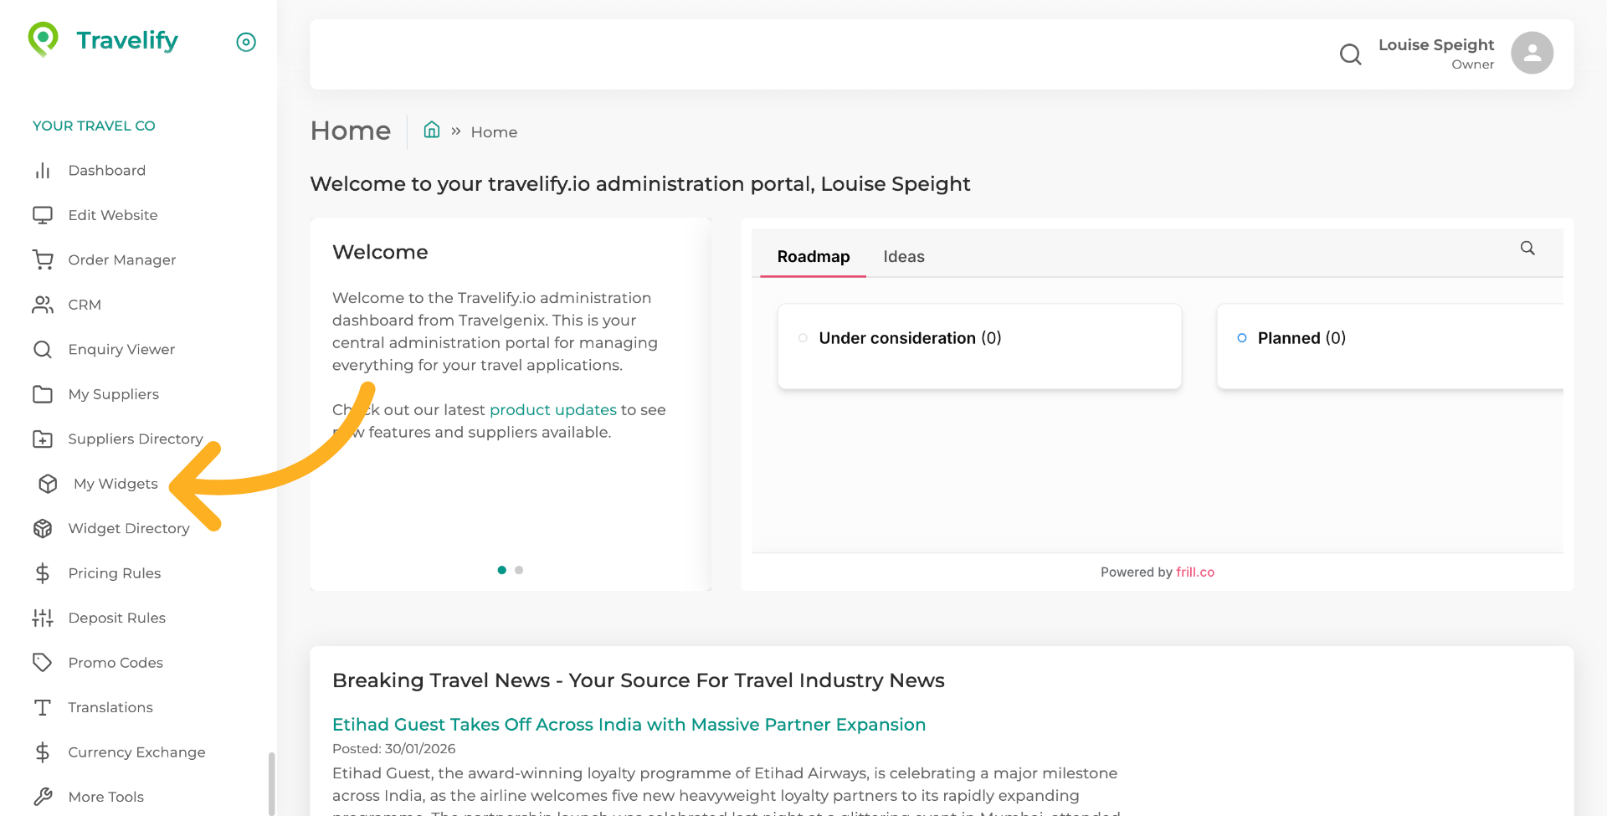Viewport: 1607px width, 816px height.
Task: Search the roadmap panel with magnifier icon
Action: [1527, 249]
